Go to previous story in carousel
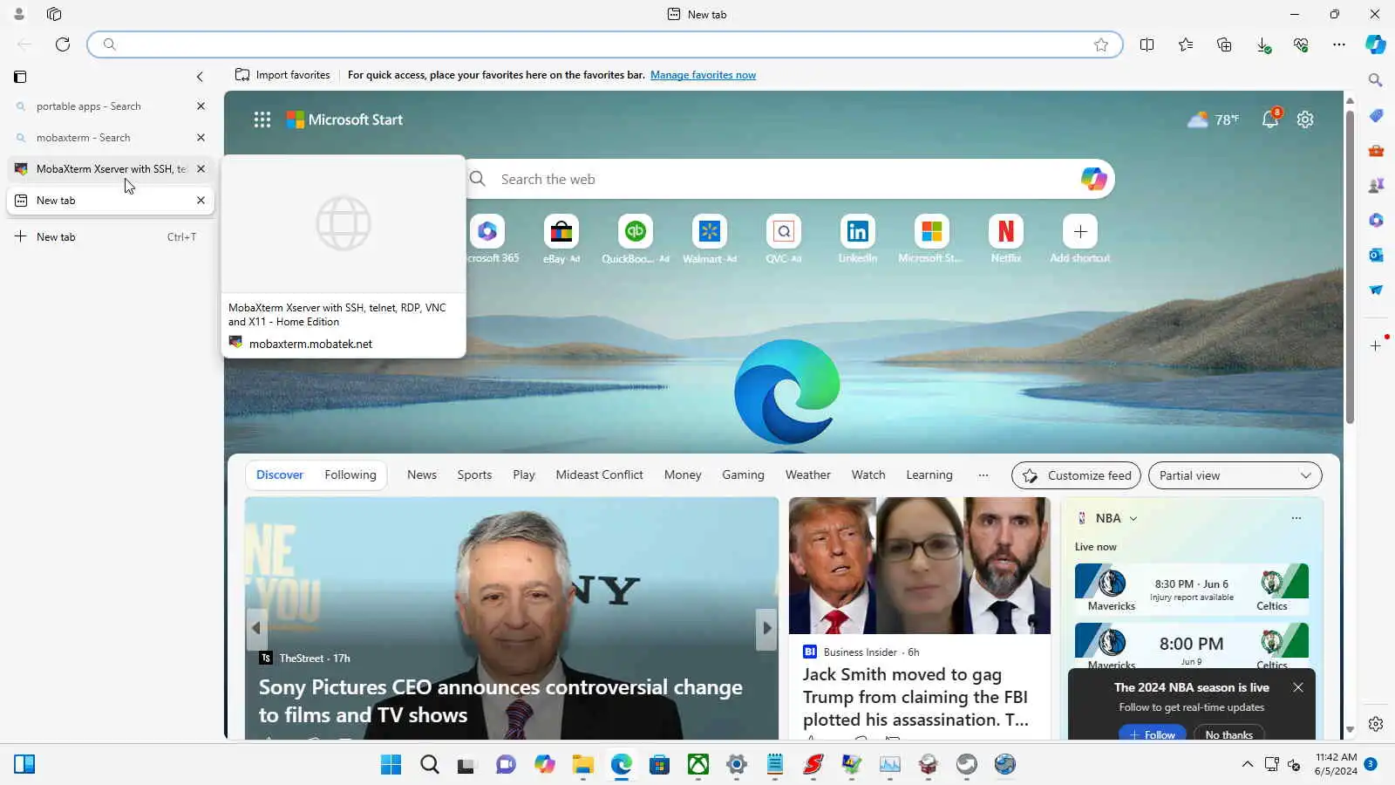The width and height of the screenshot is (1395, 785). pos(255,628)
